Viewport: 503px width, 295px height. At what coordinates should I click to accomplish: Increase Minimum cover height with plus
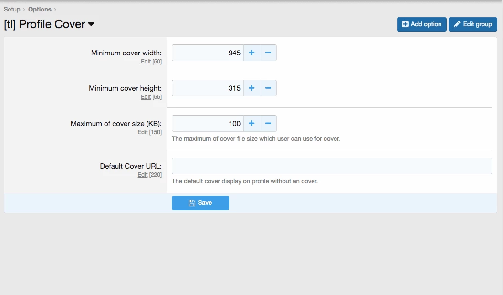point(252,88)
